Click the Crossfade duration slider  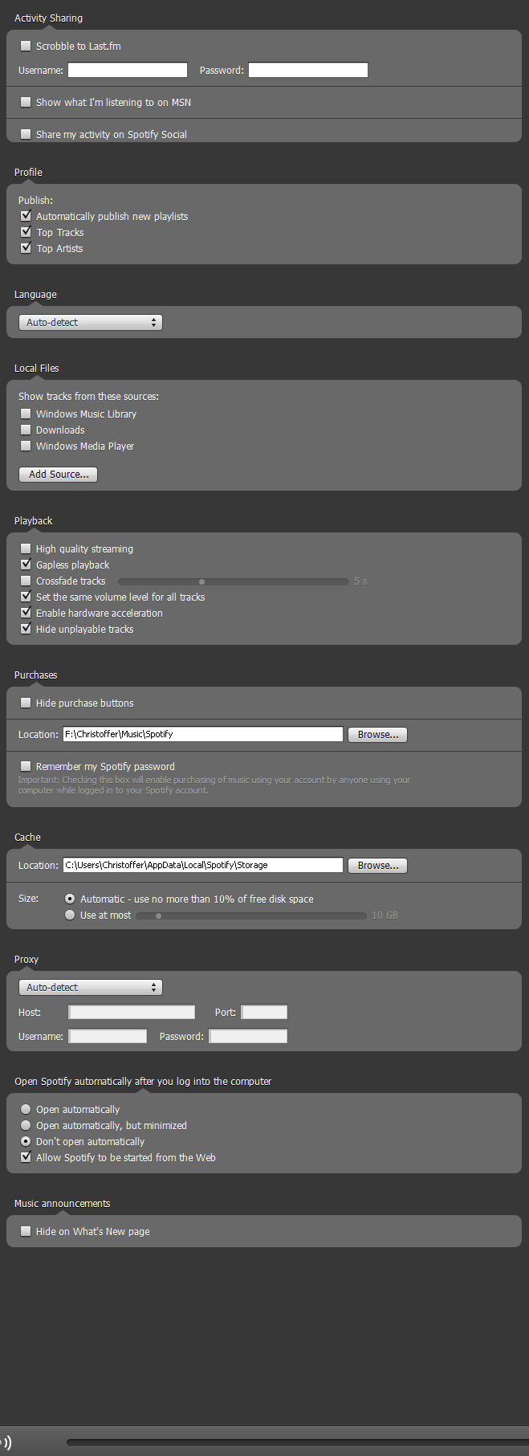tap(234, 581)
